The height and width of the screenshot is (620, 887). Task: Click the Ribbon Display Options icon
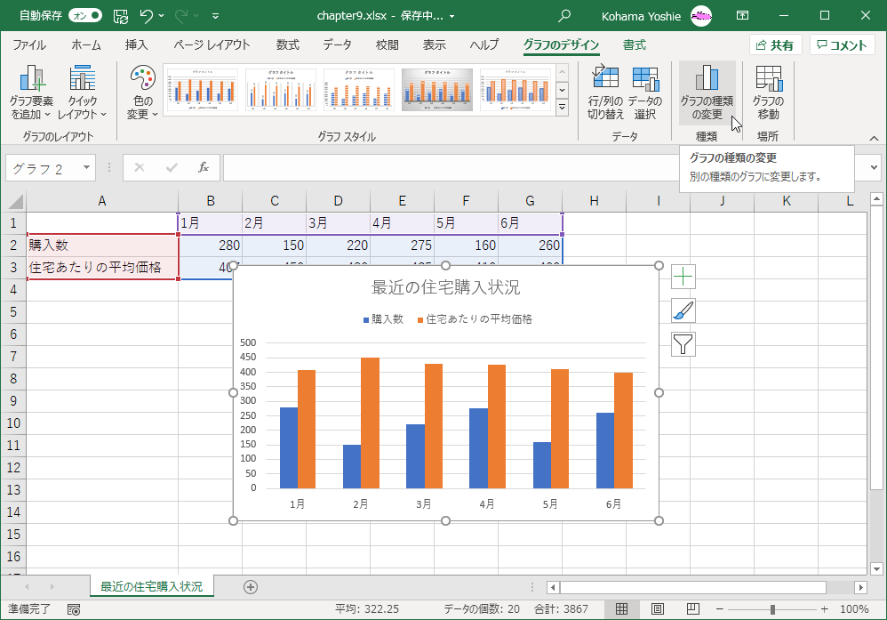coord(742,16)
